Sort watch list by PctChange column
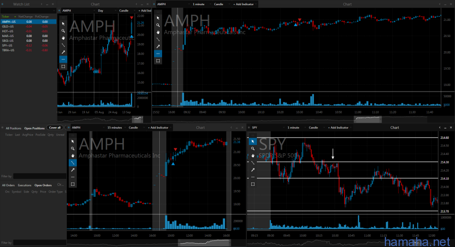Viewport: 455px width, 247px height. tap(42, 17)
